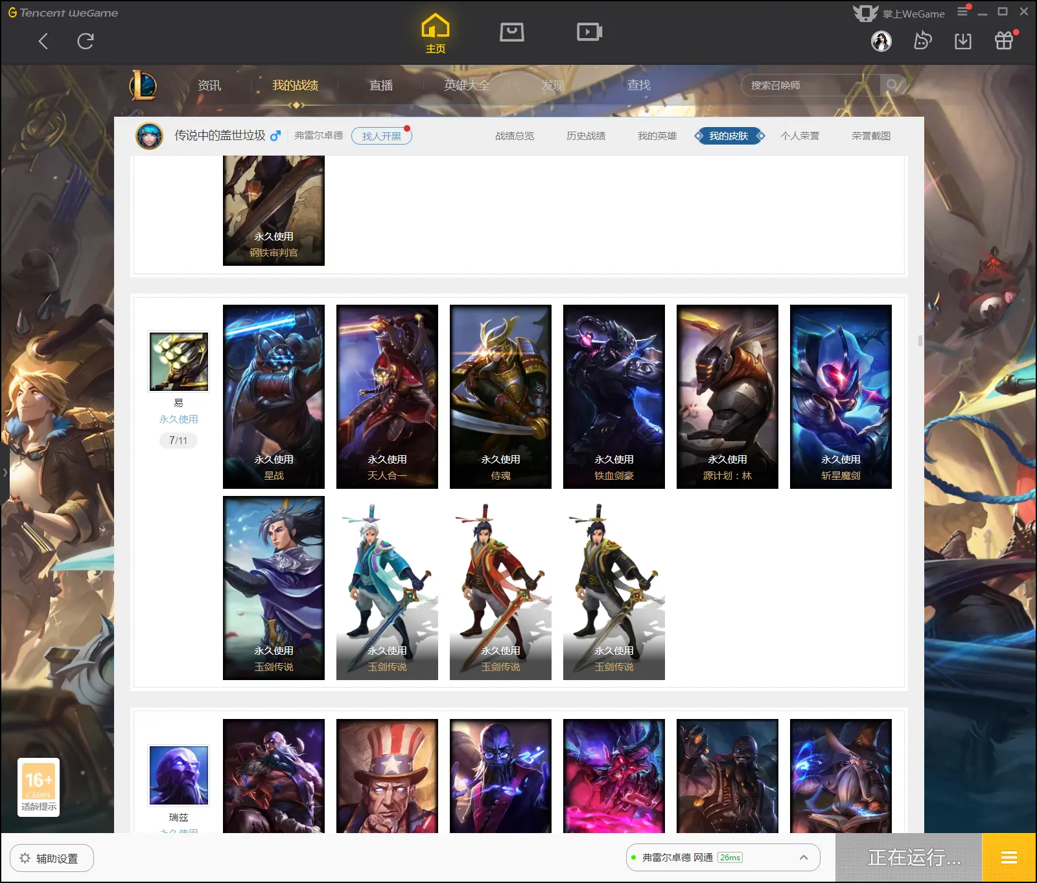Click the page vertical scrollbar
The image size is (1037, 883).
pos(920,340)
